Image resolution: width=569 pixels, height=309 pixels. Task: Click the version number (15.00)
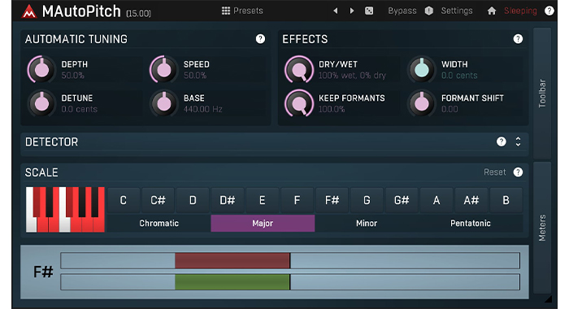point(139,14)
